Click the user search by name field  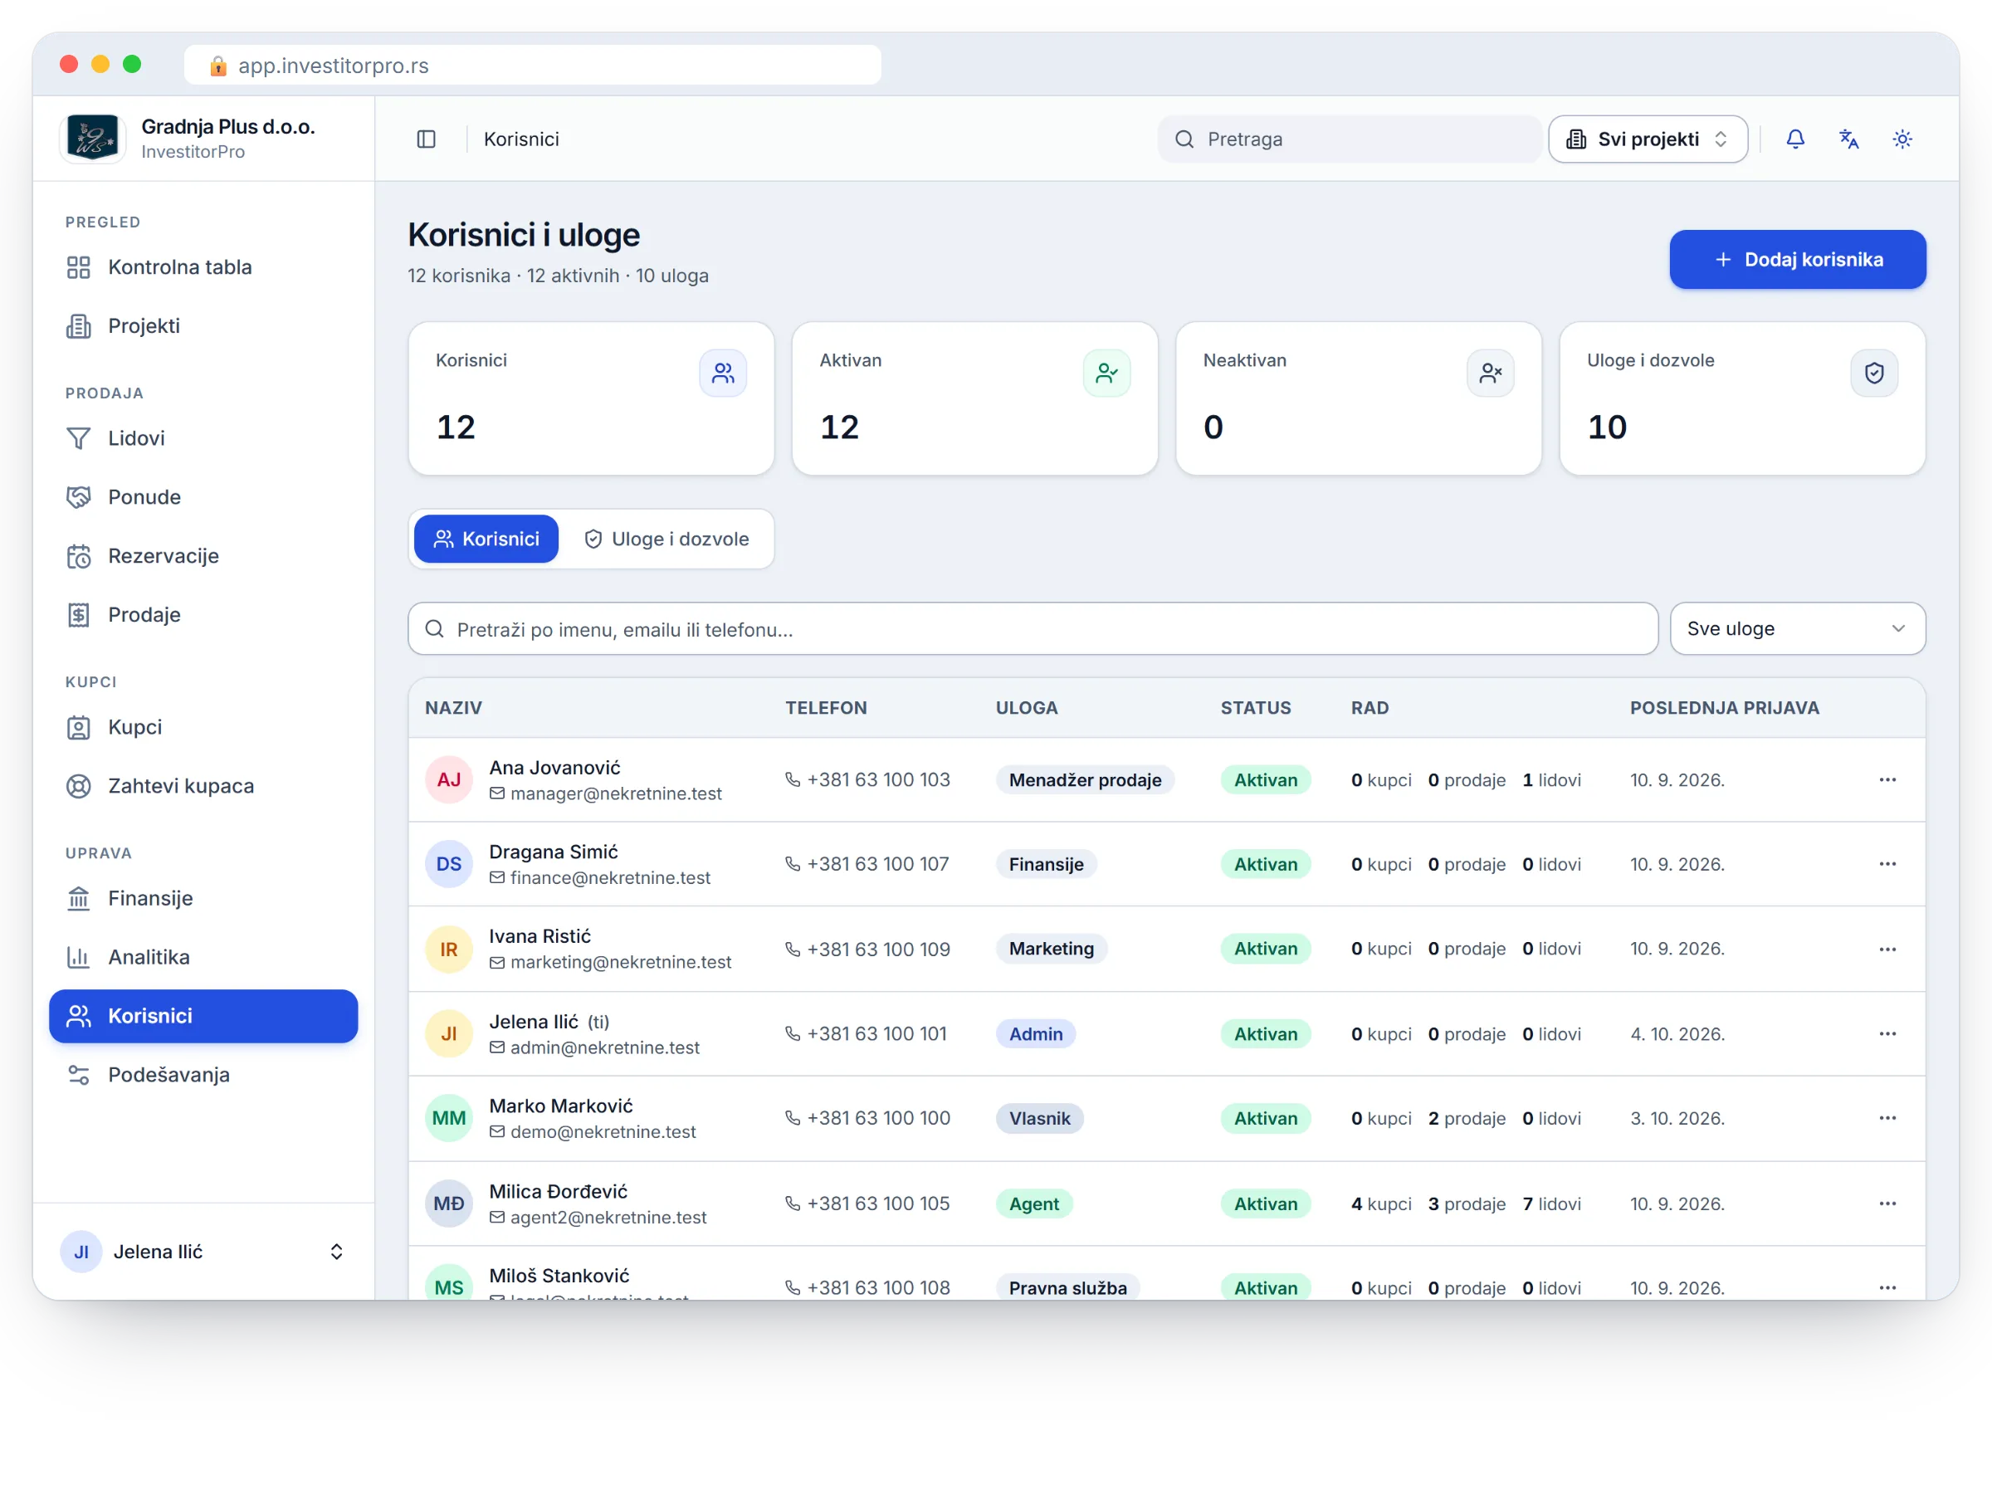click(1032, 628)
